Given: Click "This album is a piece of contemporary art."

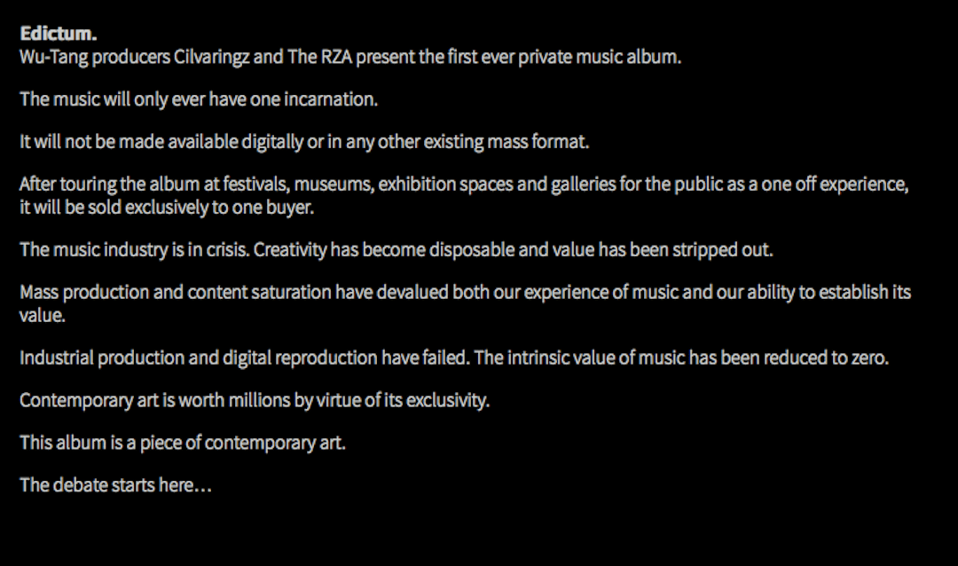Looking at the screenshot, I should point(182,443).
